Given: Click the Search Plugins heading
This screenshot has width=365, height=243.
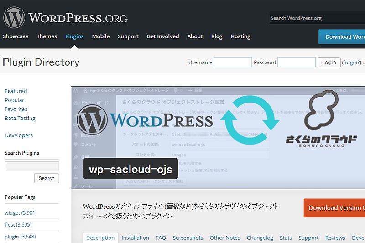Looking at the screenshot, I should [22, 153].
